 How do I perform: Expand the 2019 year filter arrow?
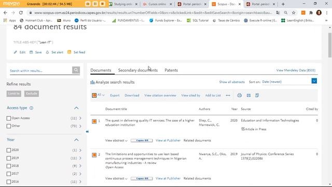(80, 158)
